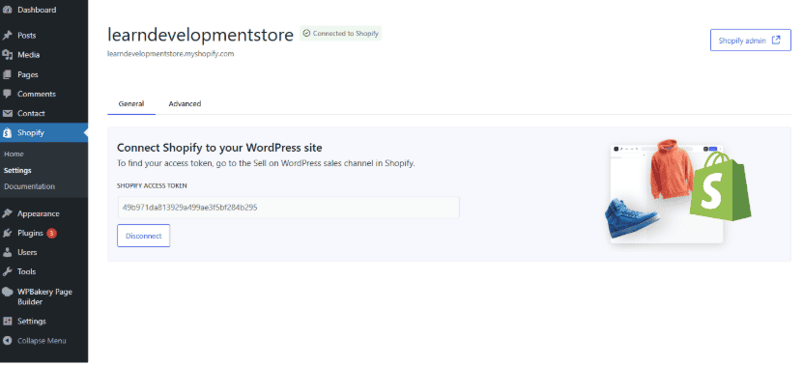Click the SHOPIFY ACCESS TOKEN label
Screen dimensions: 803x365
[x=152, y=185]
